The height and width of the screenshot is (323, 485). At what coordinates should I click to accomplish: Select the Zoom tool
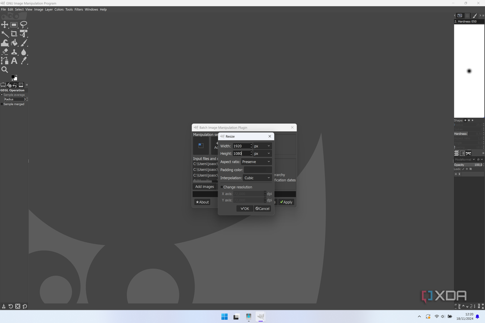click(5, 70)
